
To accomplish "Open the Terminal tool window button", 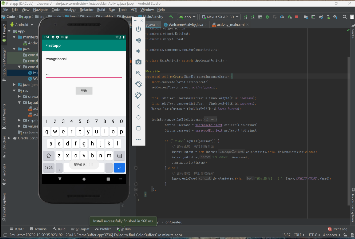I will click(x=38, y=229).
